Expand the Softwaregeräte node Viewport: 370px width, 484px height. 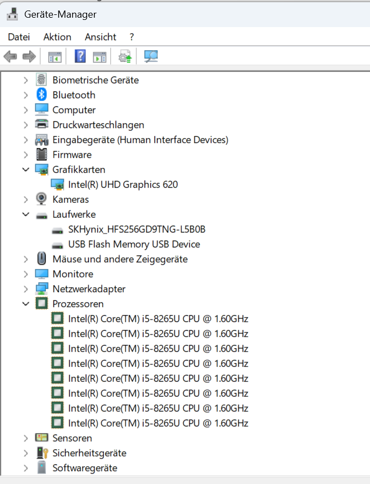(25, 468)
